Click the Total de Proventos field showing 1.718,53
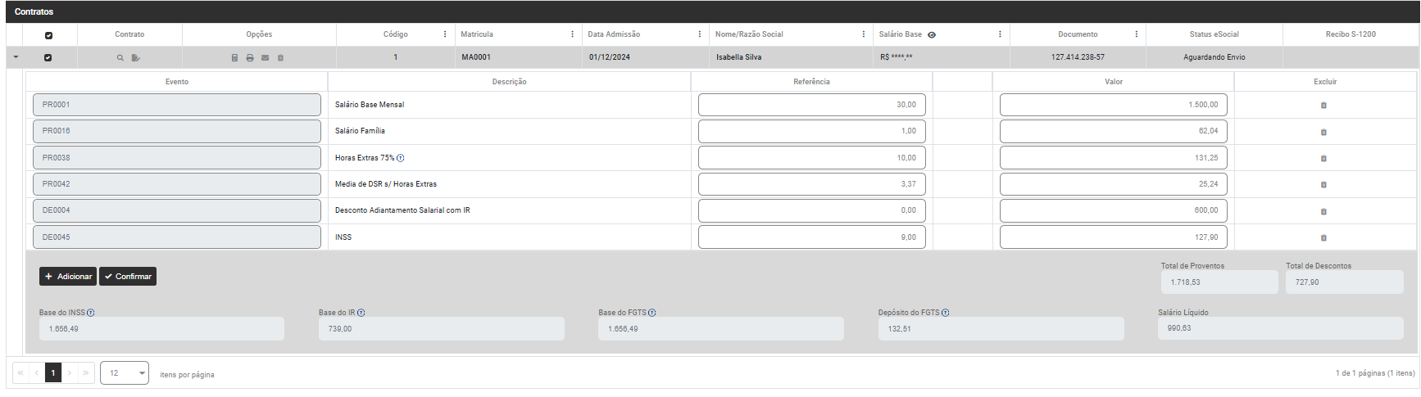 (1219, 282)
